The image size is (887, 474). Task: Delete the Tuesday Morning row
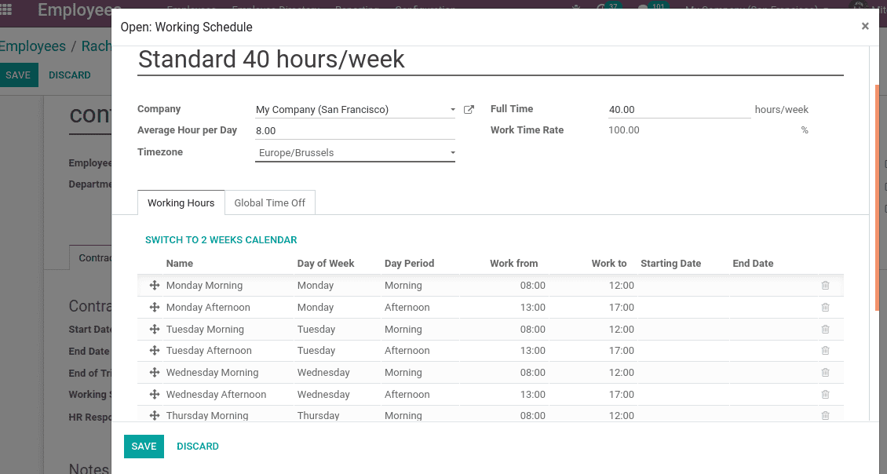[x=825, y=329]
